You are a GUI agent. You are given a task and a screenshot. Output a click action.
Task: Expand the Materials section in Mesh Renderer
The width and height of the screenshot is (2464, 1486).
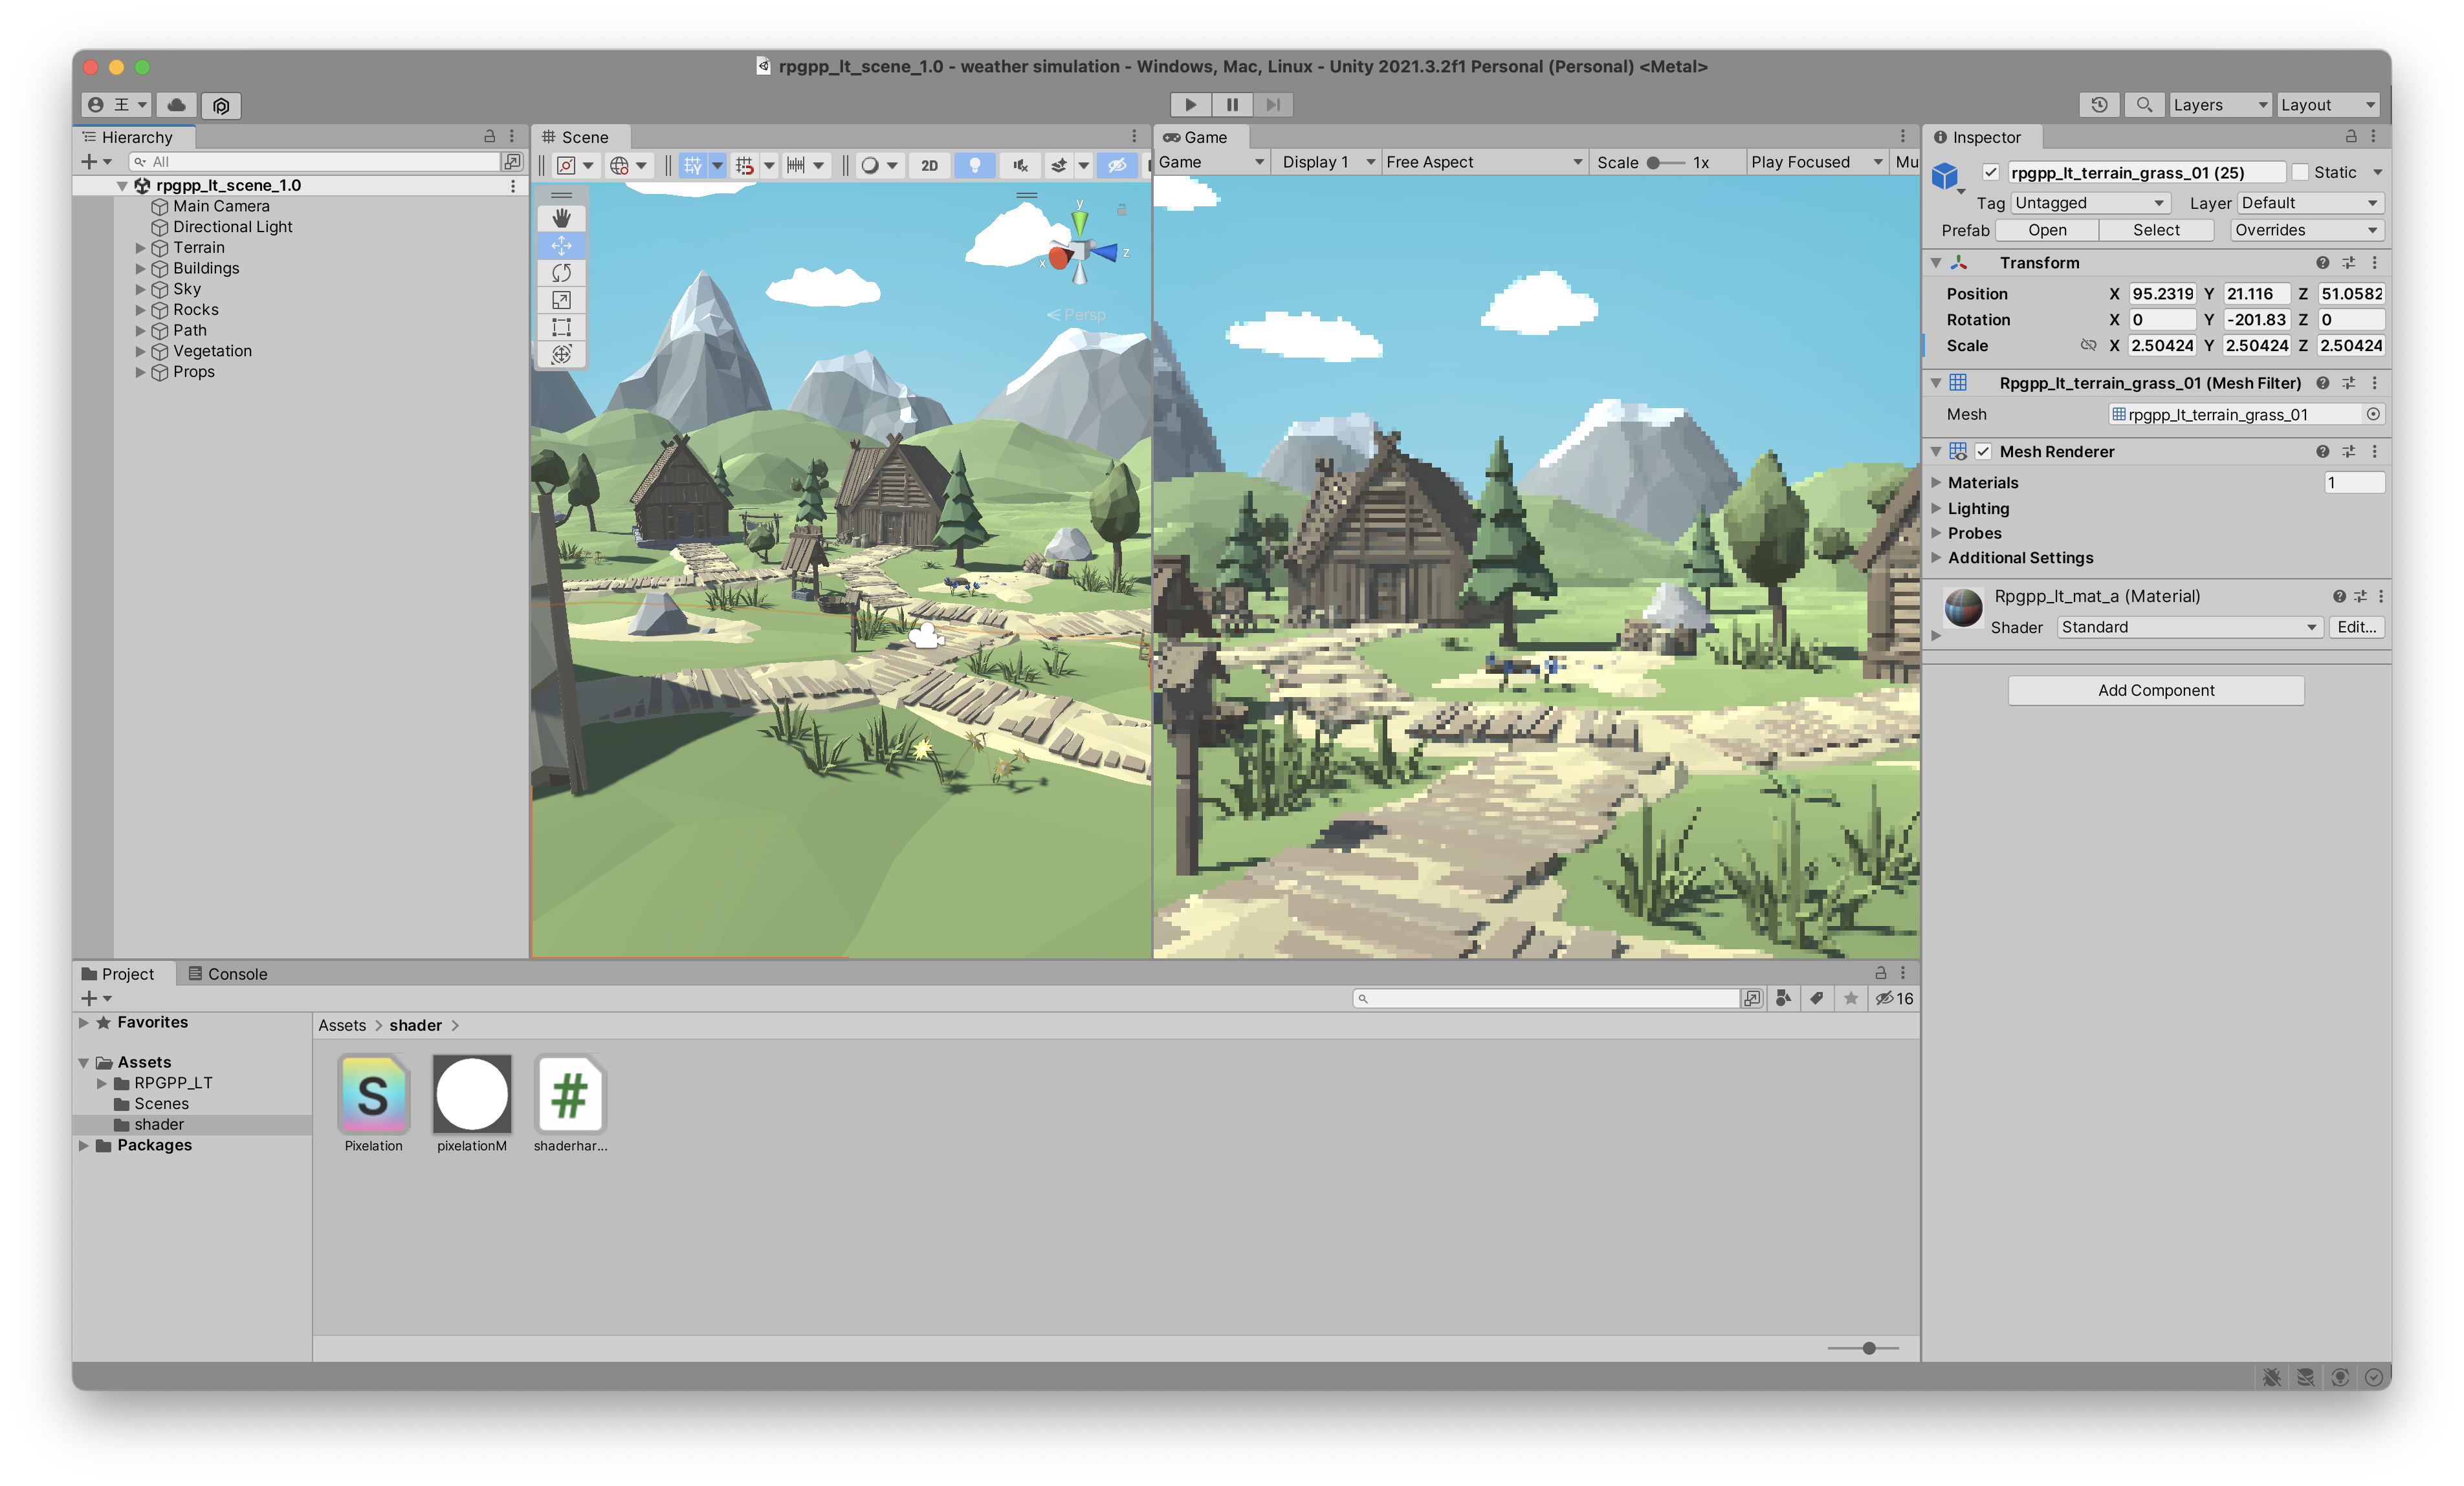(x=1936, y=482)
